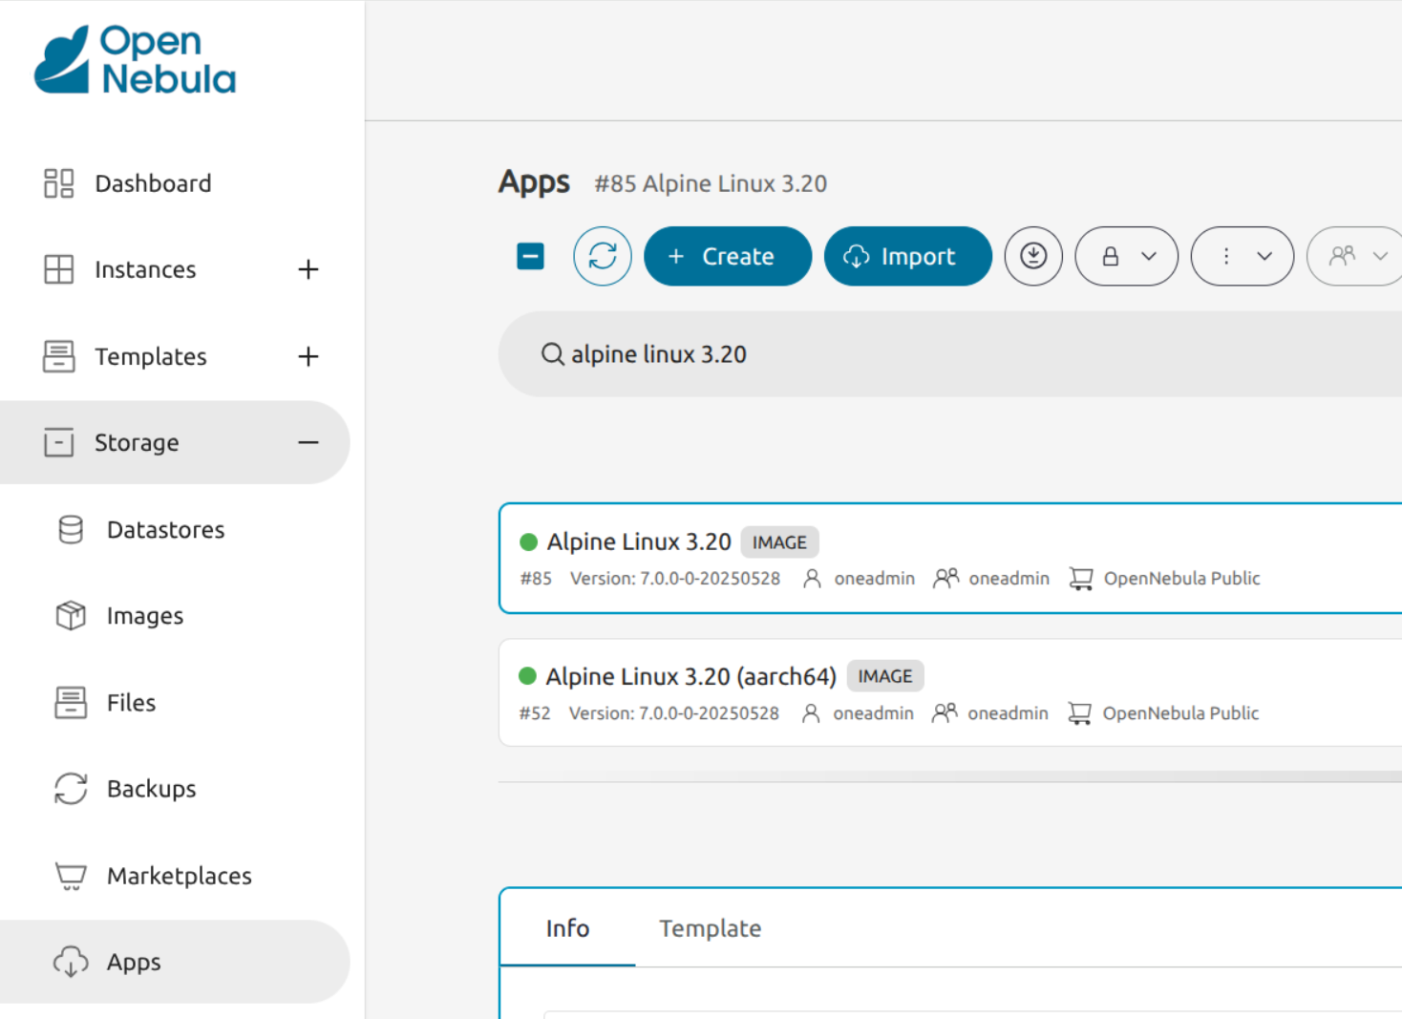Open the lock options dropdown
Screen dimensions: 1402x1019
point(1126,256)
